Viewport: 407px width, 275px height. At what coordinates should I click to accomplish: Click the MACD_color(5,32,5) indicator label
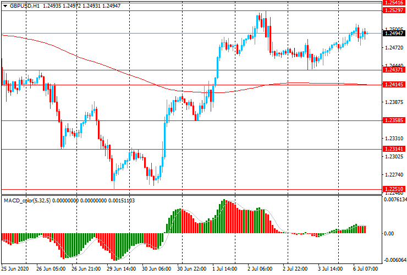tap(28, 200)
